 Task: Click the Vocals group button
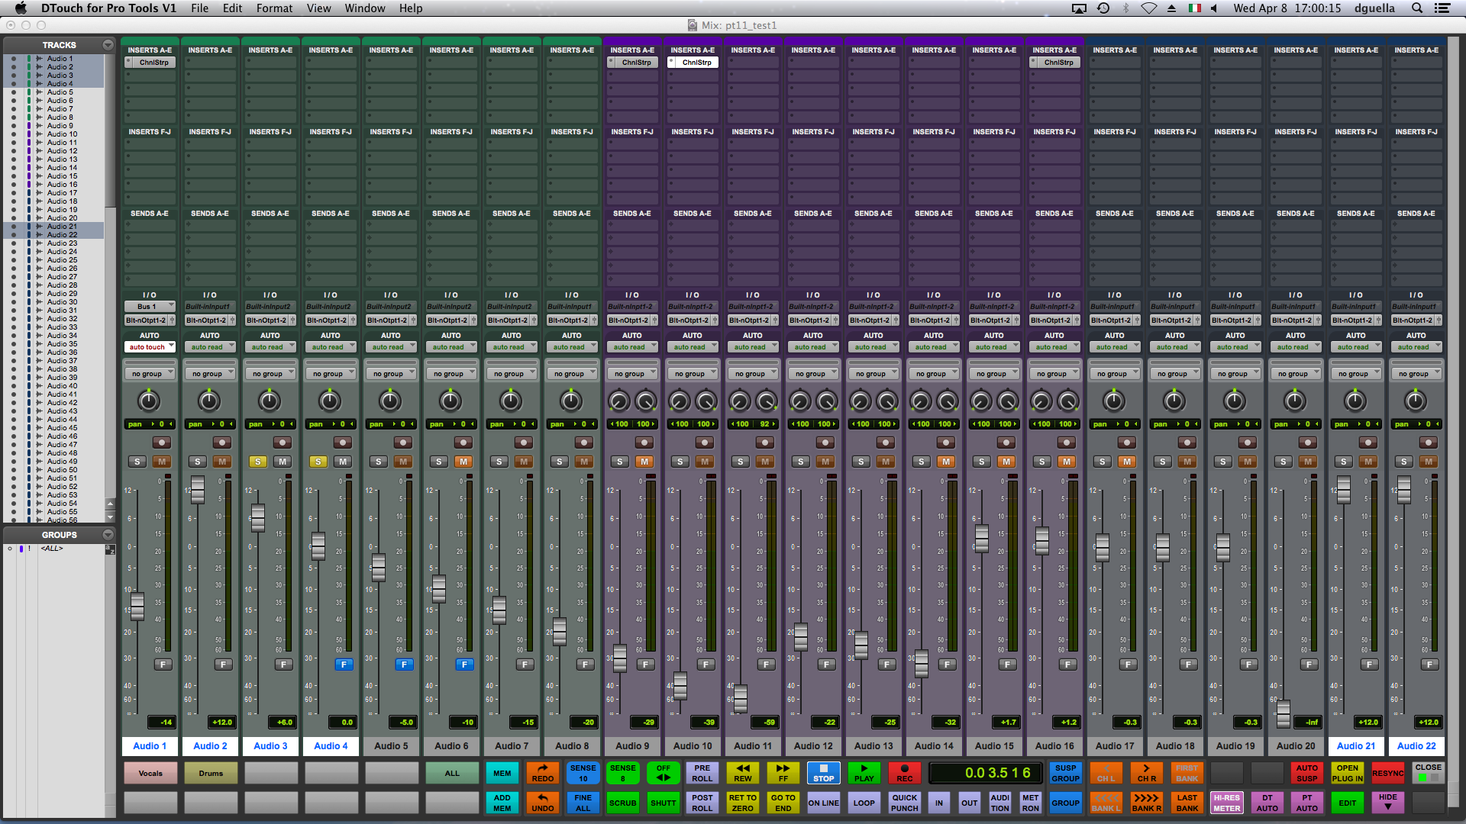150,773
